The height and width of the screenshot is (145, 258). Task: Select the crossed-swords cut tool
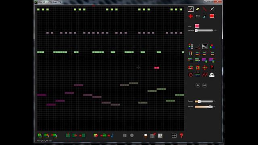click(x=212, y=9)
